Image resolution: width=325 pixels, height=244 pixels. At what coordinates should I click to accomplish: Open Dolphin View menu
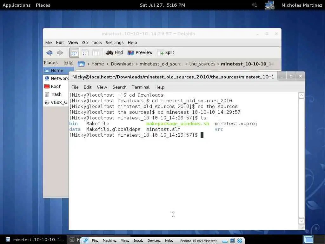point(73,43)
